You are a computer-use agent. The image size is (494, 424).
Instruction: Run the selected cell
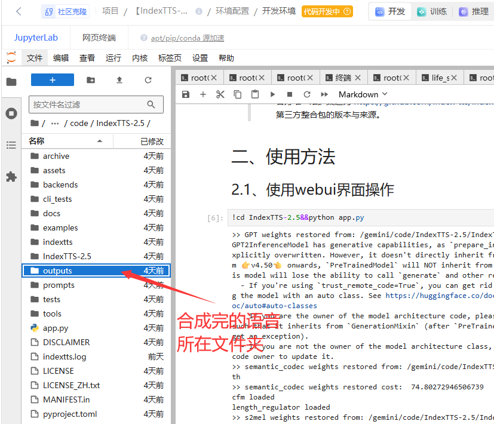pyautogui.click(x=272, y=94)
